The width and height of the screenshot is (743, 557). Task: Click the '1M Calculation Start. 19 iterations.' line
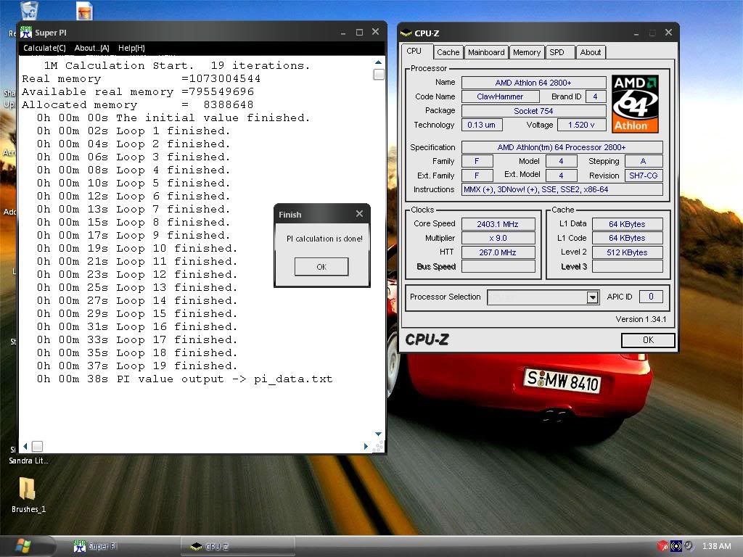click(x=177, y=65)
